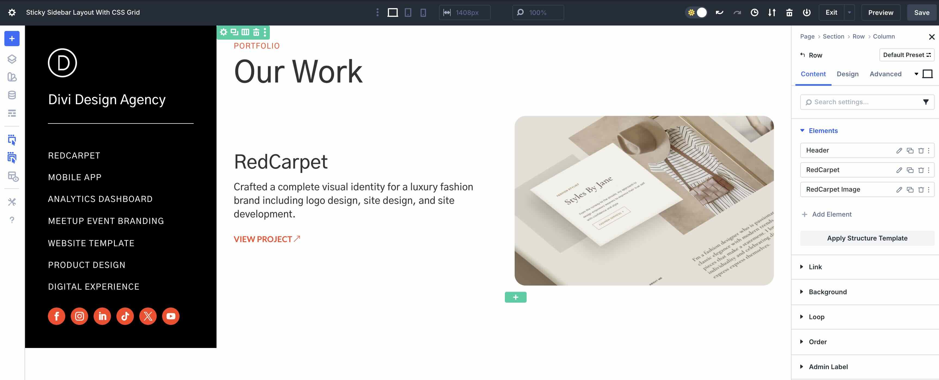939x380 pixels.
Task: Open the editing history clock icon
Action: [755, 12]
